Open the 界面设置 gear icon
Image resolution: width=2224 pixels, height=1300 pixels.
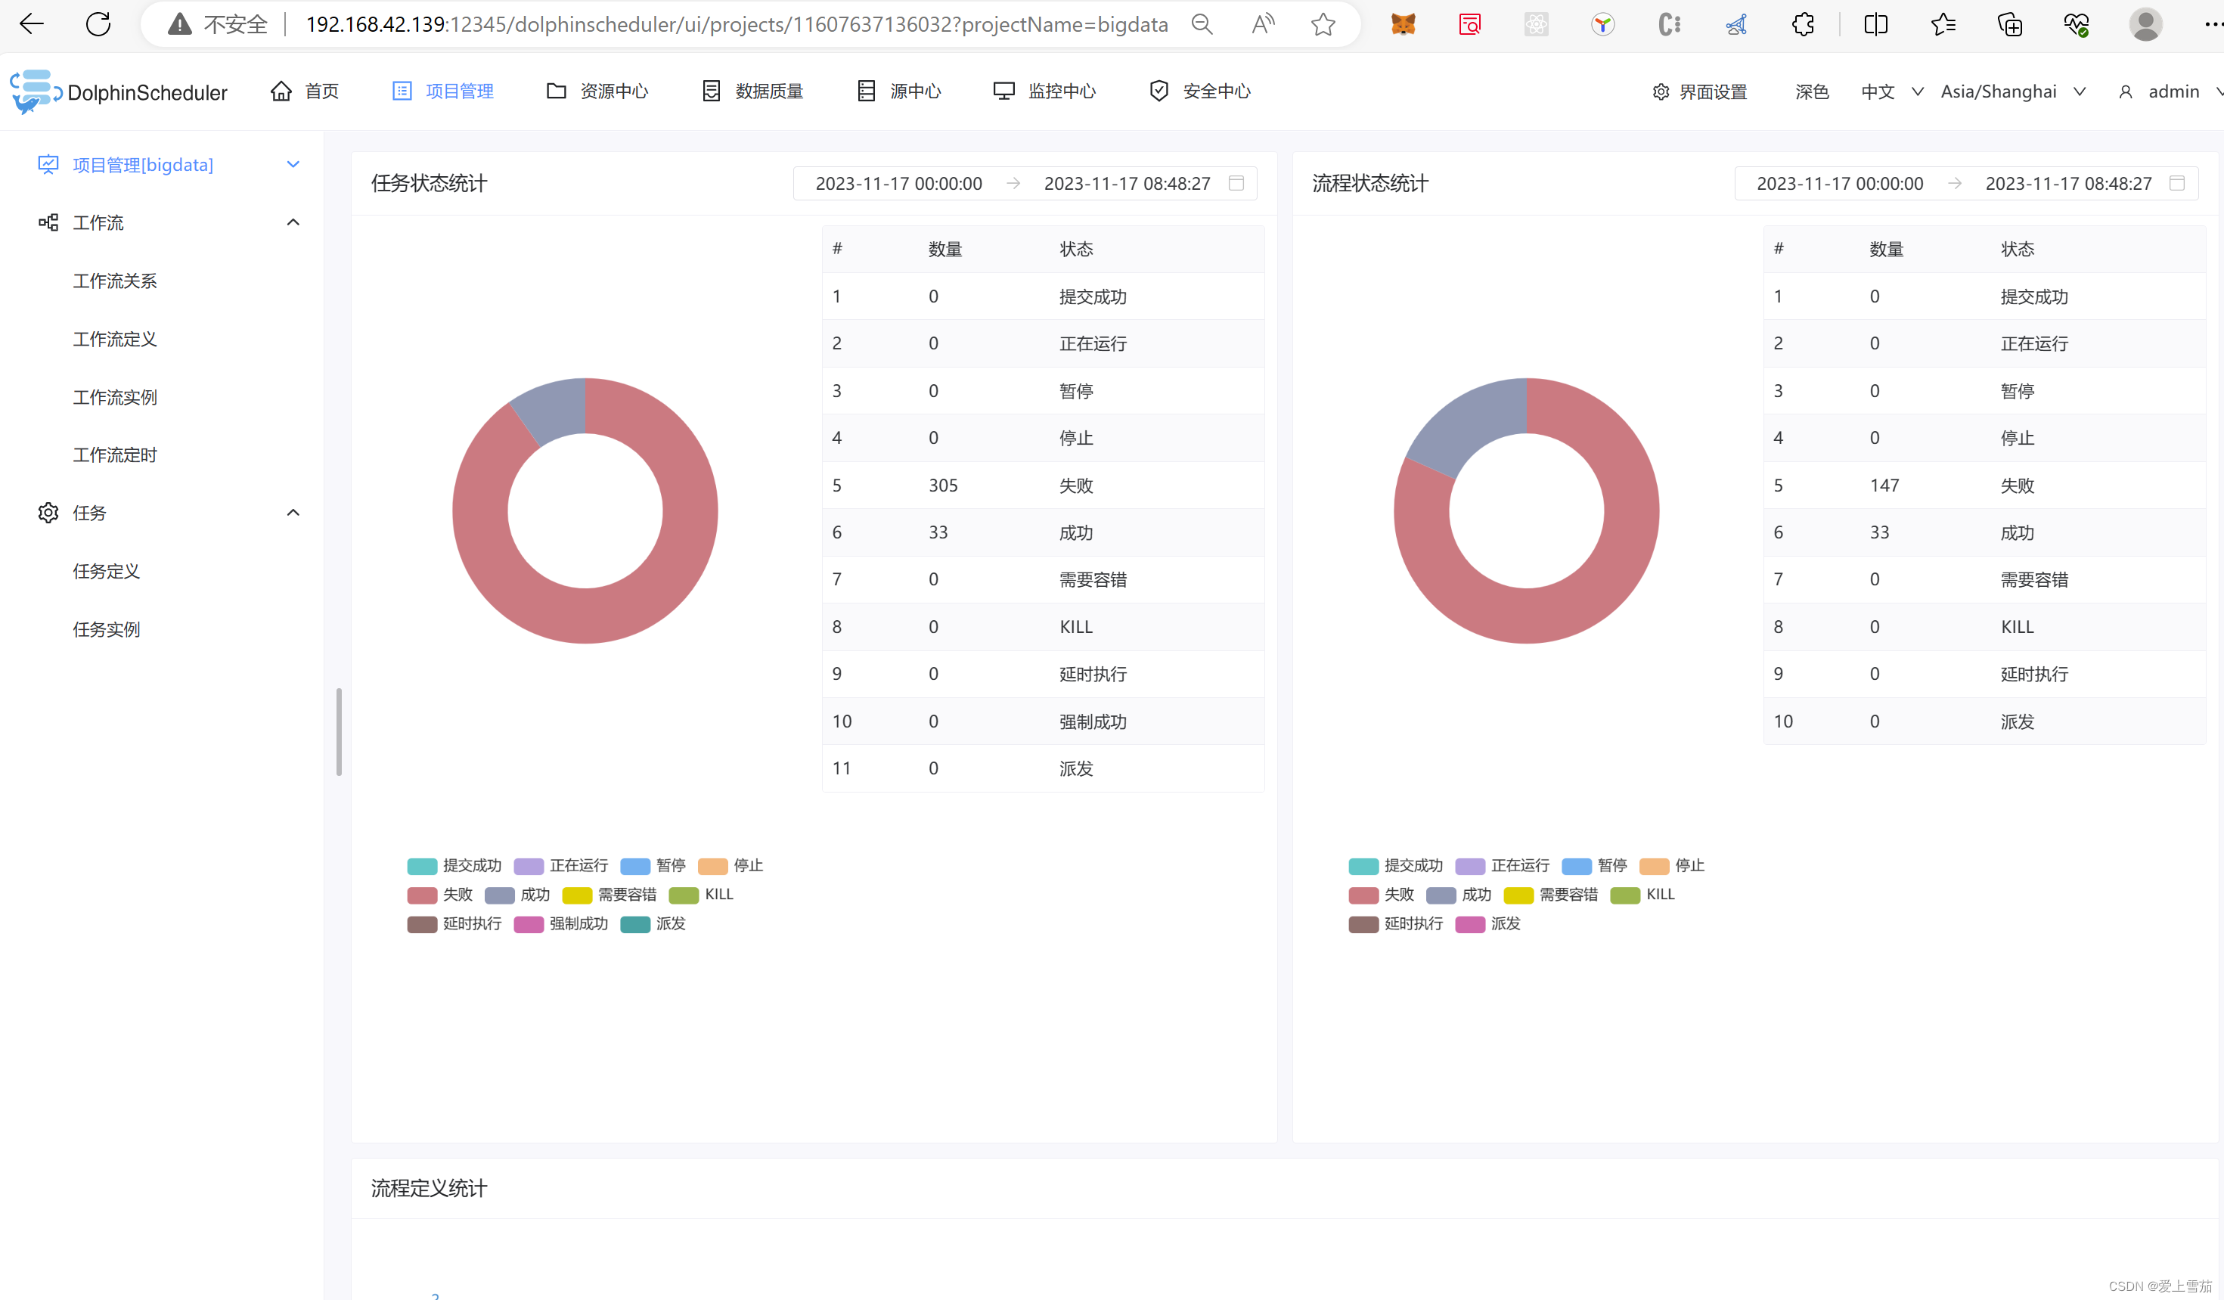[x=1660, y=92]
